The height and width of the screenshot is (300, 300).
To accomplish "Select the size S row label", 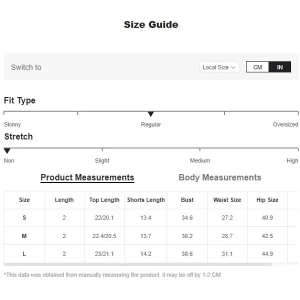I will click(x=24, y=217).
